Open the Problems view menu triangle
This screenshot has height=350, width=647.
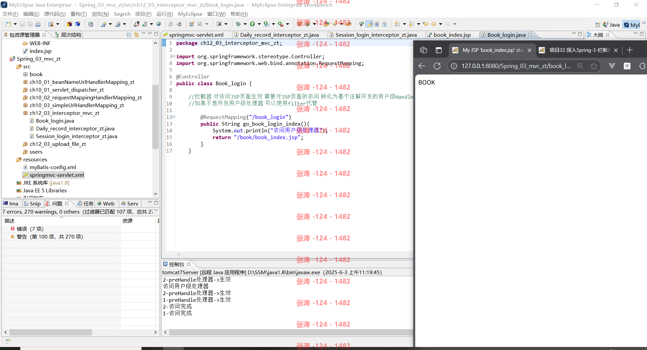click(x=156, y=211)
